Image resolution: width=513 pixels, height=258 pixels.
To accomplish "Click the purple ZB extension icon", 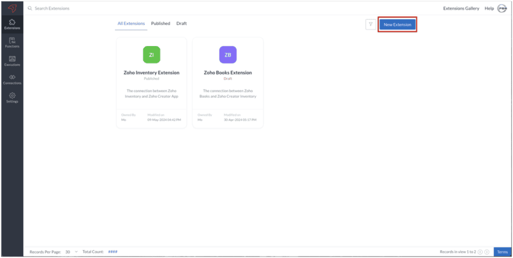I will tap(228, 55).
